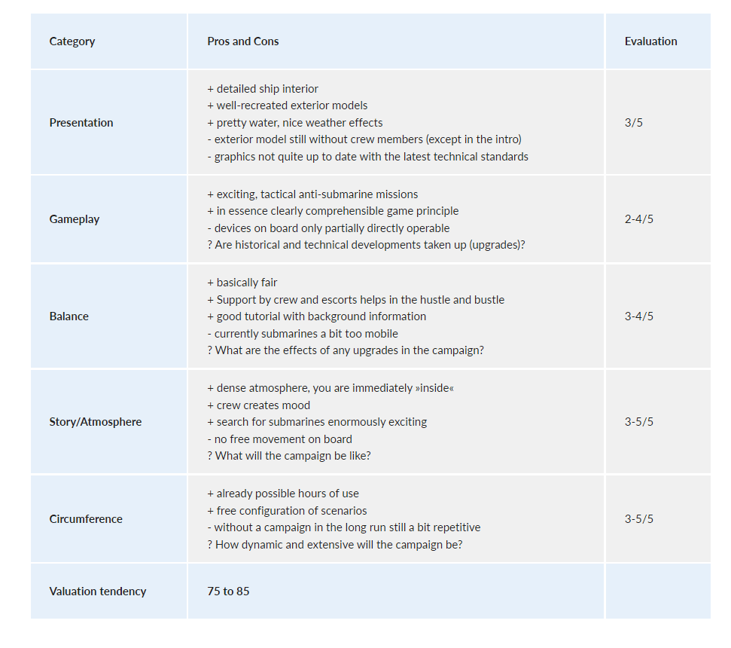Click the "detailed ship interior" line
This screenshot has width=731, height=648.
point(263,89)
